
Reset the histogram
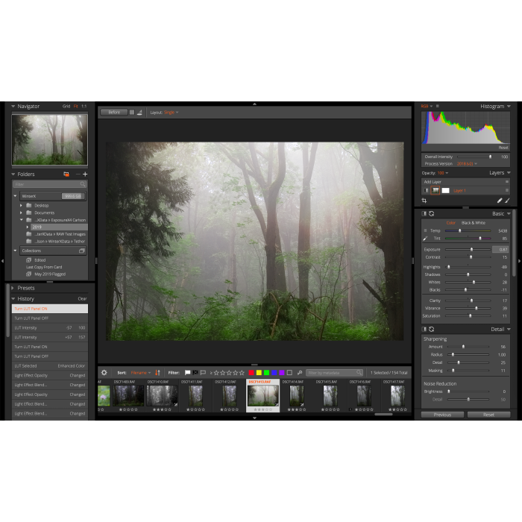503,148
